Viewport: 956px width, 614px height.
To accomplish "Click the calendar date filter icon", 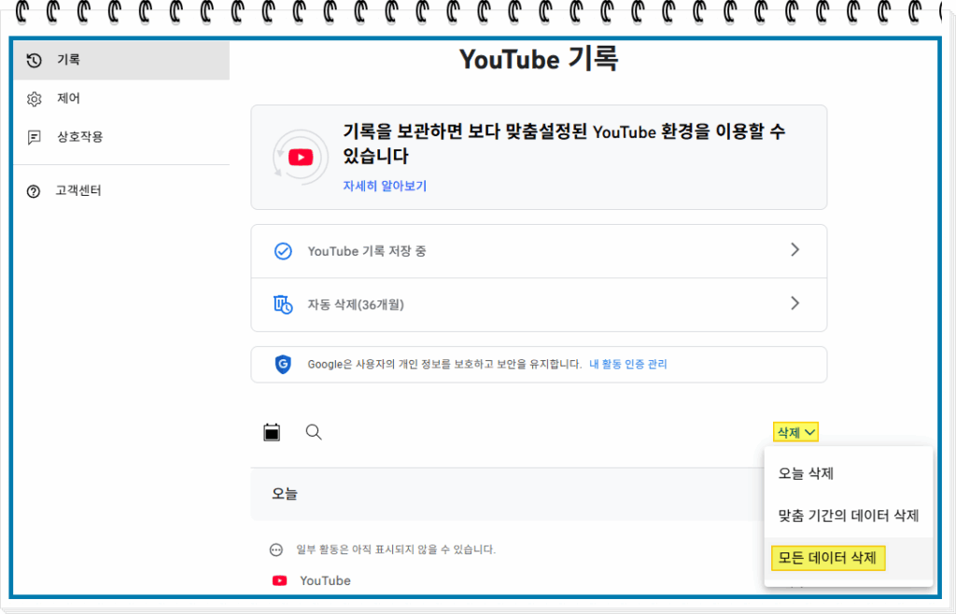I will (272, 432).
